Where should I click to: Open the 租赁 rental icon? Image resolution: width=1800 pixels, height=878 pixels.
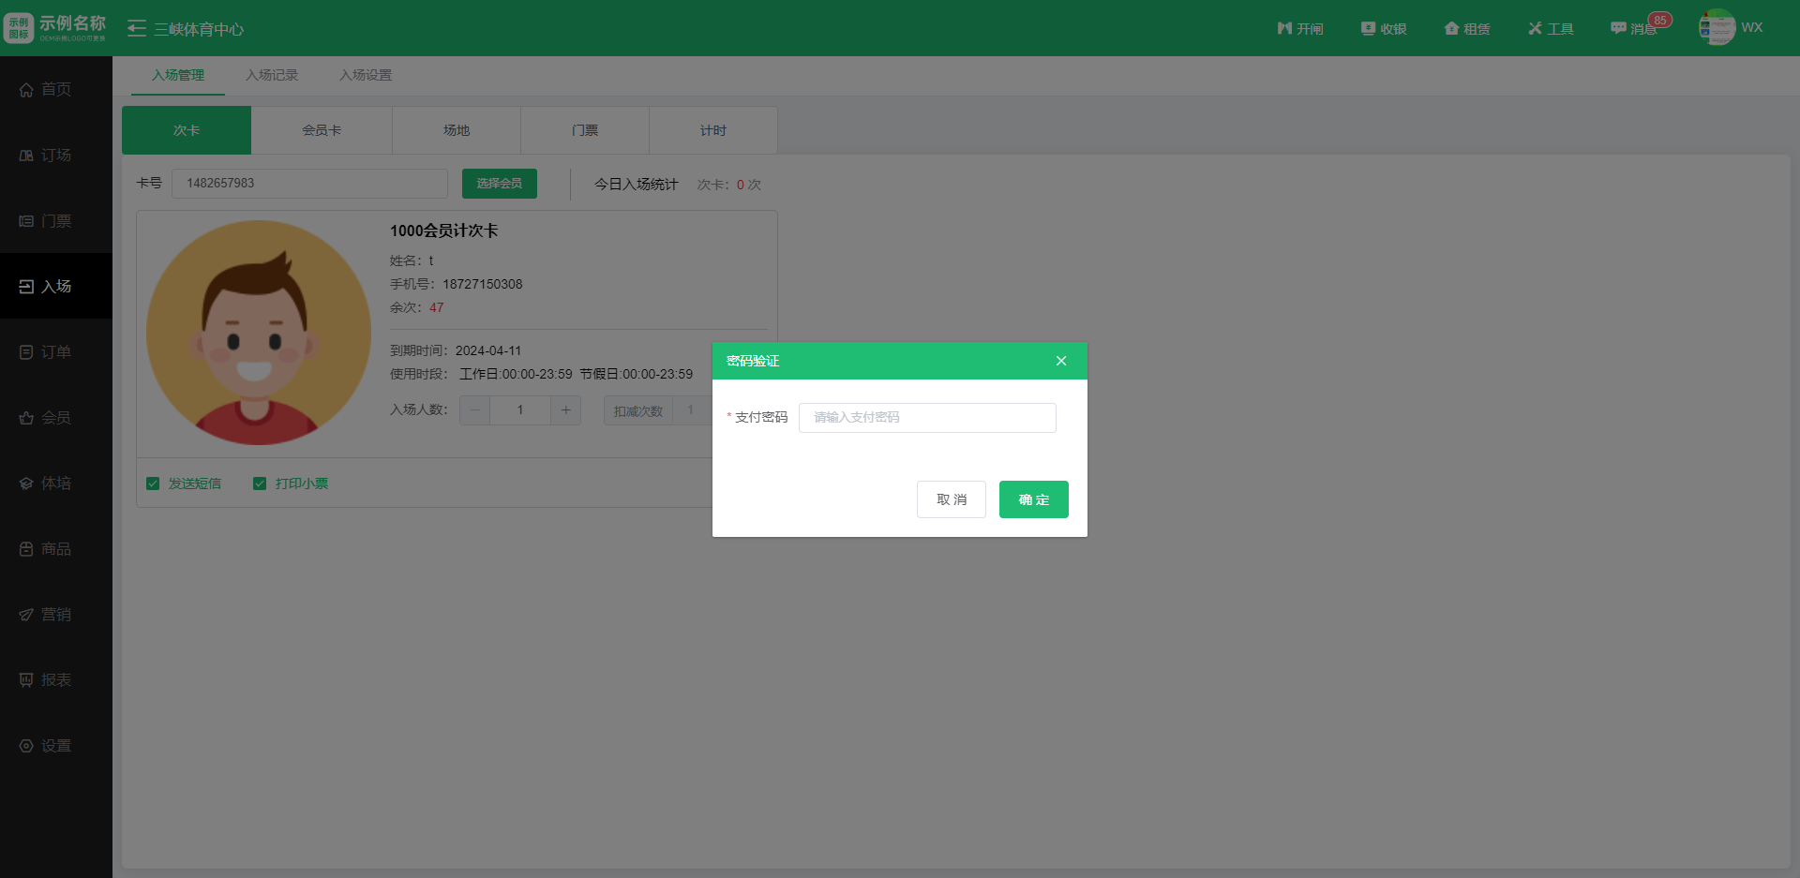(1466, 28)
